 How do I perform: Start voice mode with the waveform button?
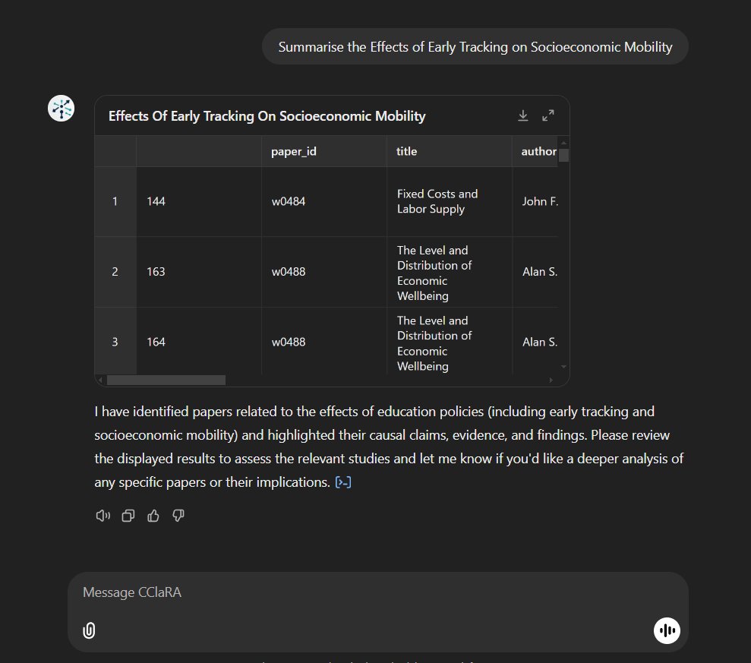[667, 630]
